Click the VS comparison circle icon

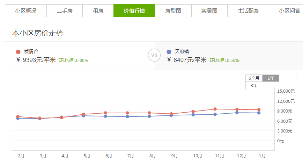point(154,55)
